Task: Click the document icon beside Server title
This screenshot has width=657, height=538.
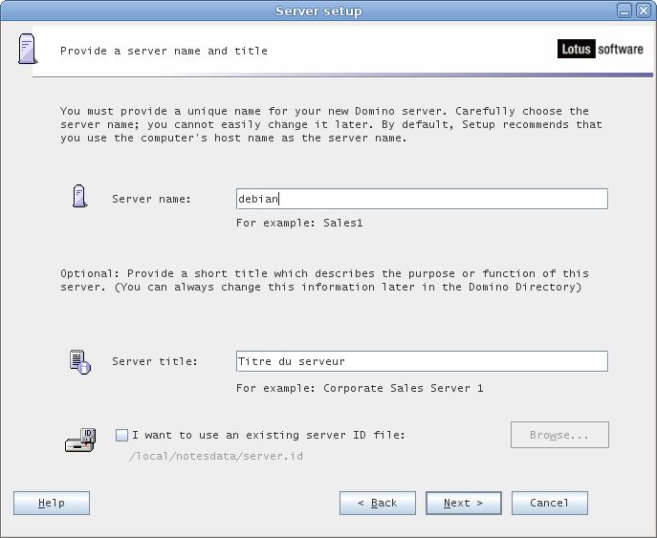Action: [80, 361]
